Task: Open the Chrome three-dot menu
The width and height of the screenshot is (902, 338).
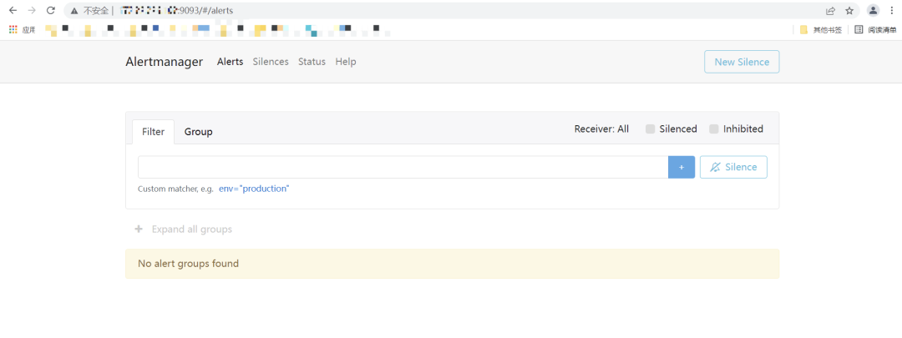Action: [892, 10]
